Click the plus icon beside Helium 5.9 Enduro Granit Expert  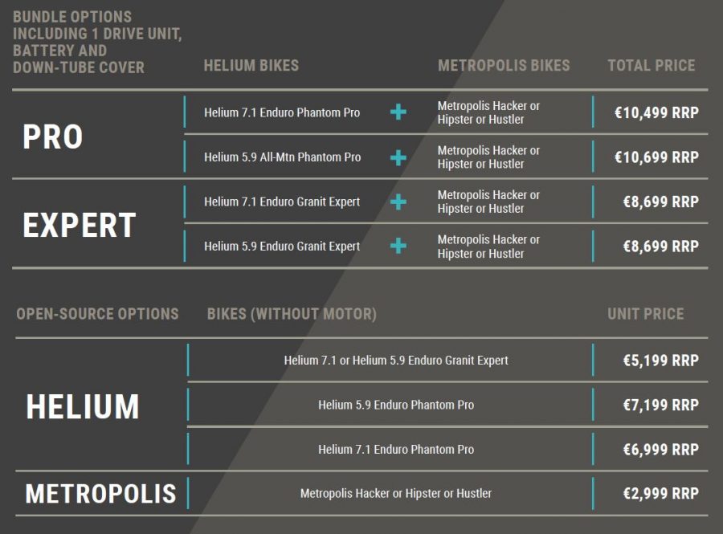[x=398, y=246]
